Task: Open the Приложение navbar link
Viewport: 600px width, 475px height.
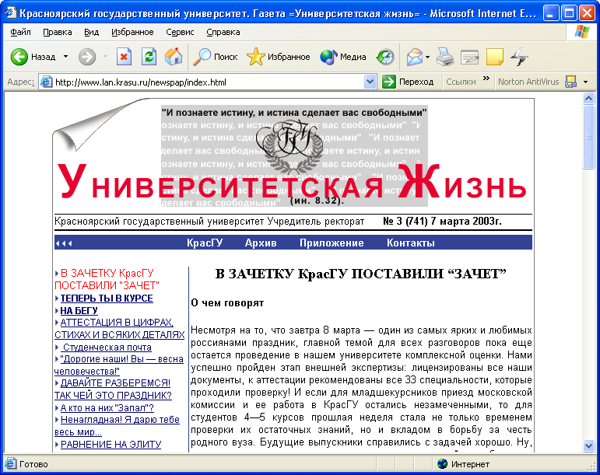Action: (332, 243)
